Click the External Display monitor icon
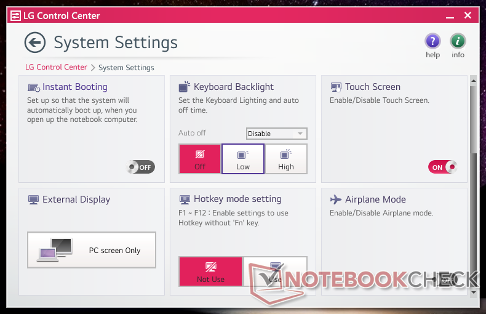486x314 pixels. coord(33,200)
